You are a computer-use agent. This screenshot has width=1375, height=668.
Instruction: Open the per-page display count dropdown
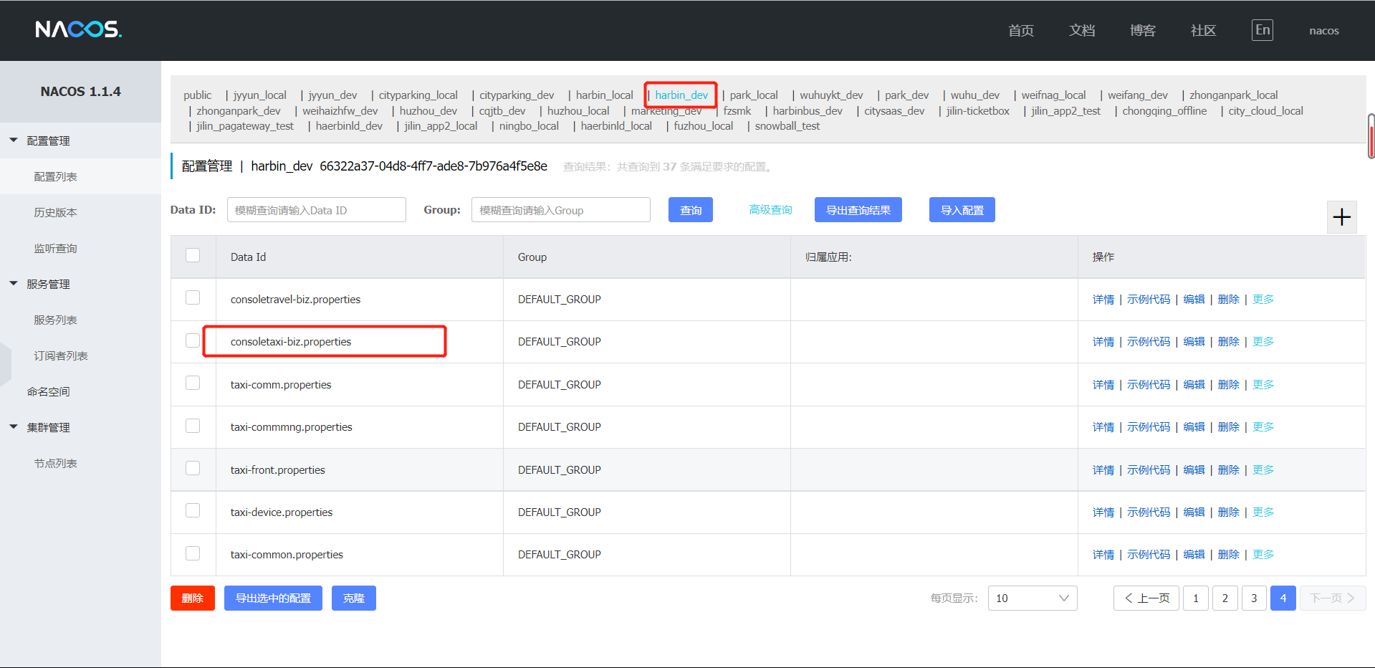pyautogui.click(x=1032, y=598)
